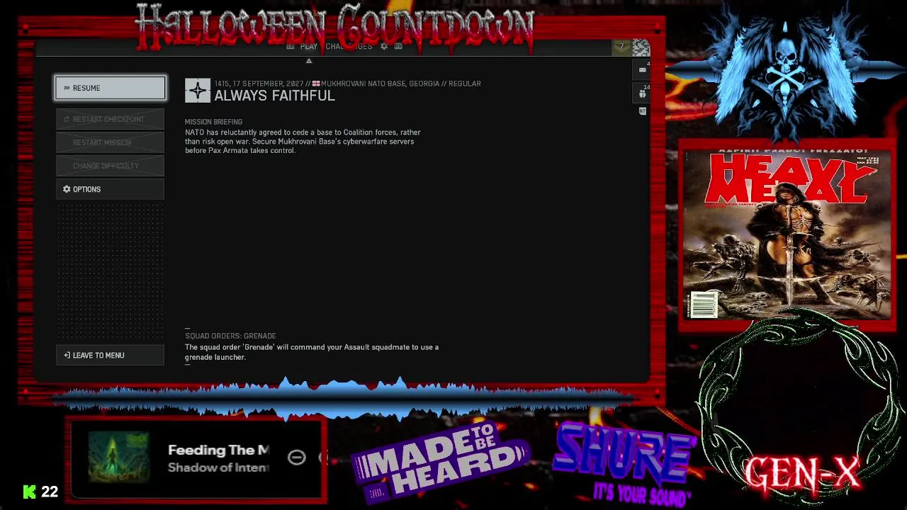Click the 'SQUAD ORDERS: GRENADE' heading
The image size is (907, 510).
[230, 336]
